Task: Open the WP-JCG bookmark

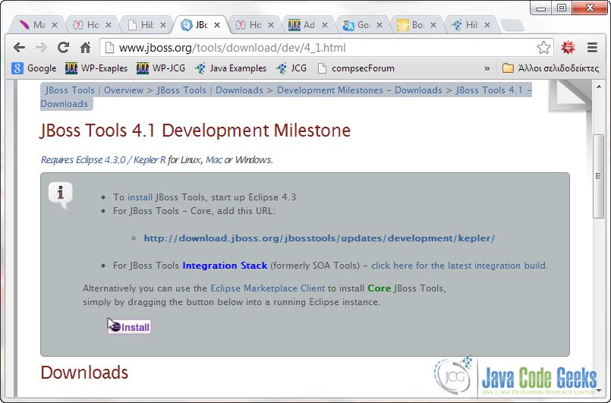Action: click(161, 68)
